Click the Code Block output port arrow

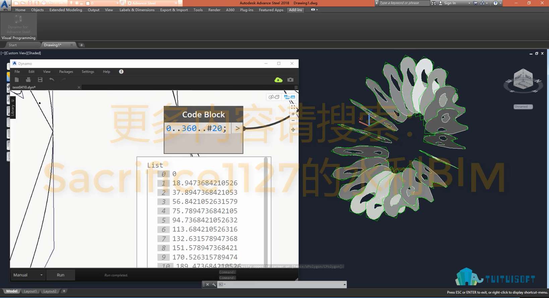tap(237, 128)
